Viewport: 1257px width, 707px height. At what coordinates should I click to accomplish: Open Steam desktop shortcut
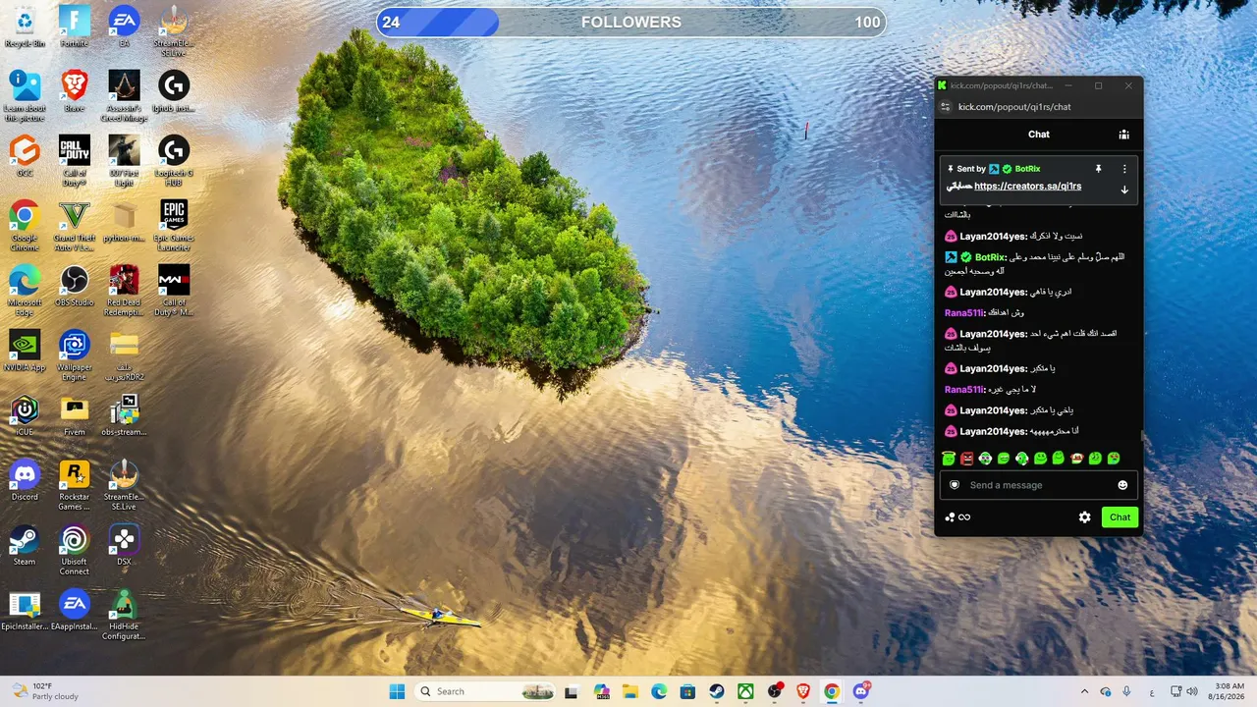coord(25,545)
